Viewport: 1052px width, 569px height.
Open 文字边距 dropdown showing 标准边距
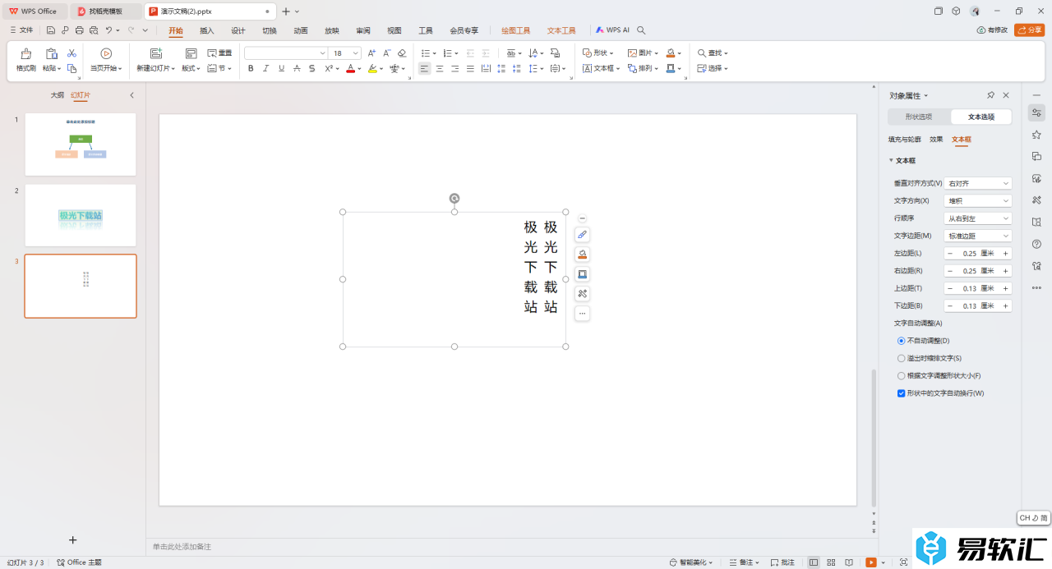(978, 236)
